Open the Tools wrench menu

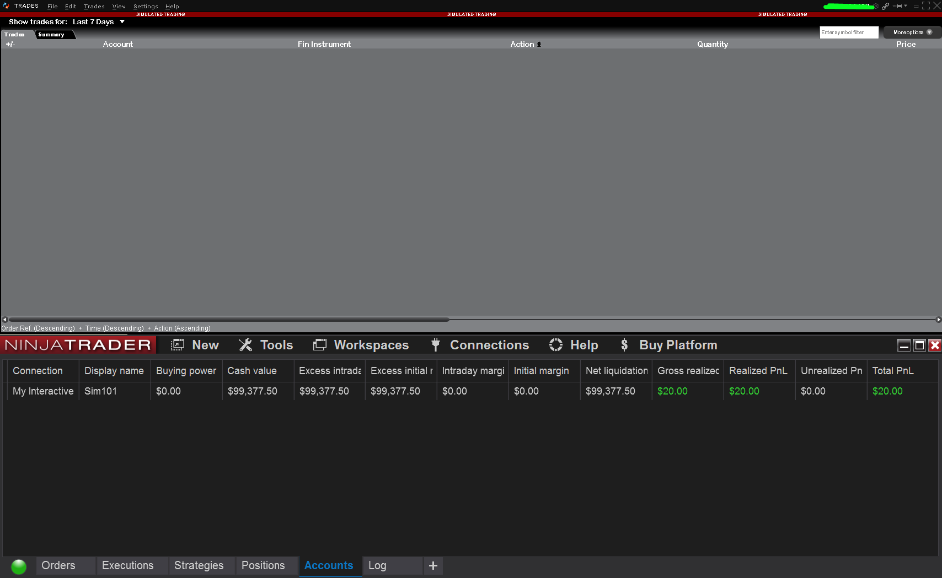click(245, 344)
